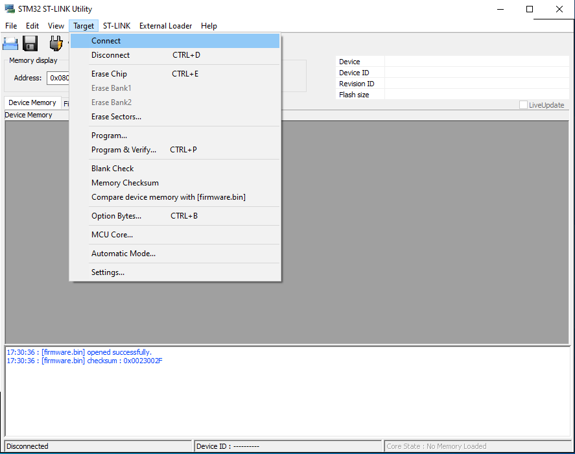Viewport: 575px width, 454px height.
Task: Click the Open file toolbar icon
Action: [x=10, y=43]
